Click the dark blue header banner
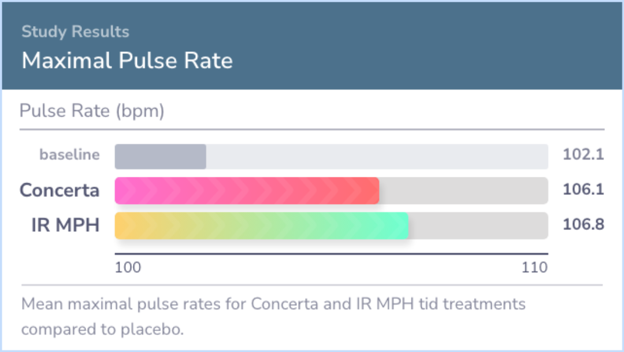This screenshot has width=624, height=352. pyautogui.click(x=312, y=46)
